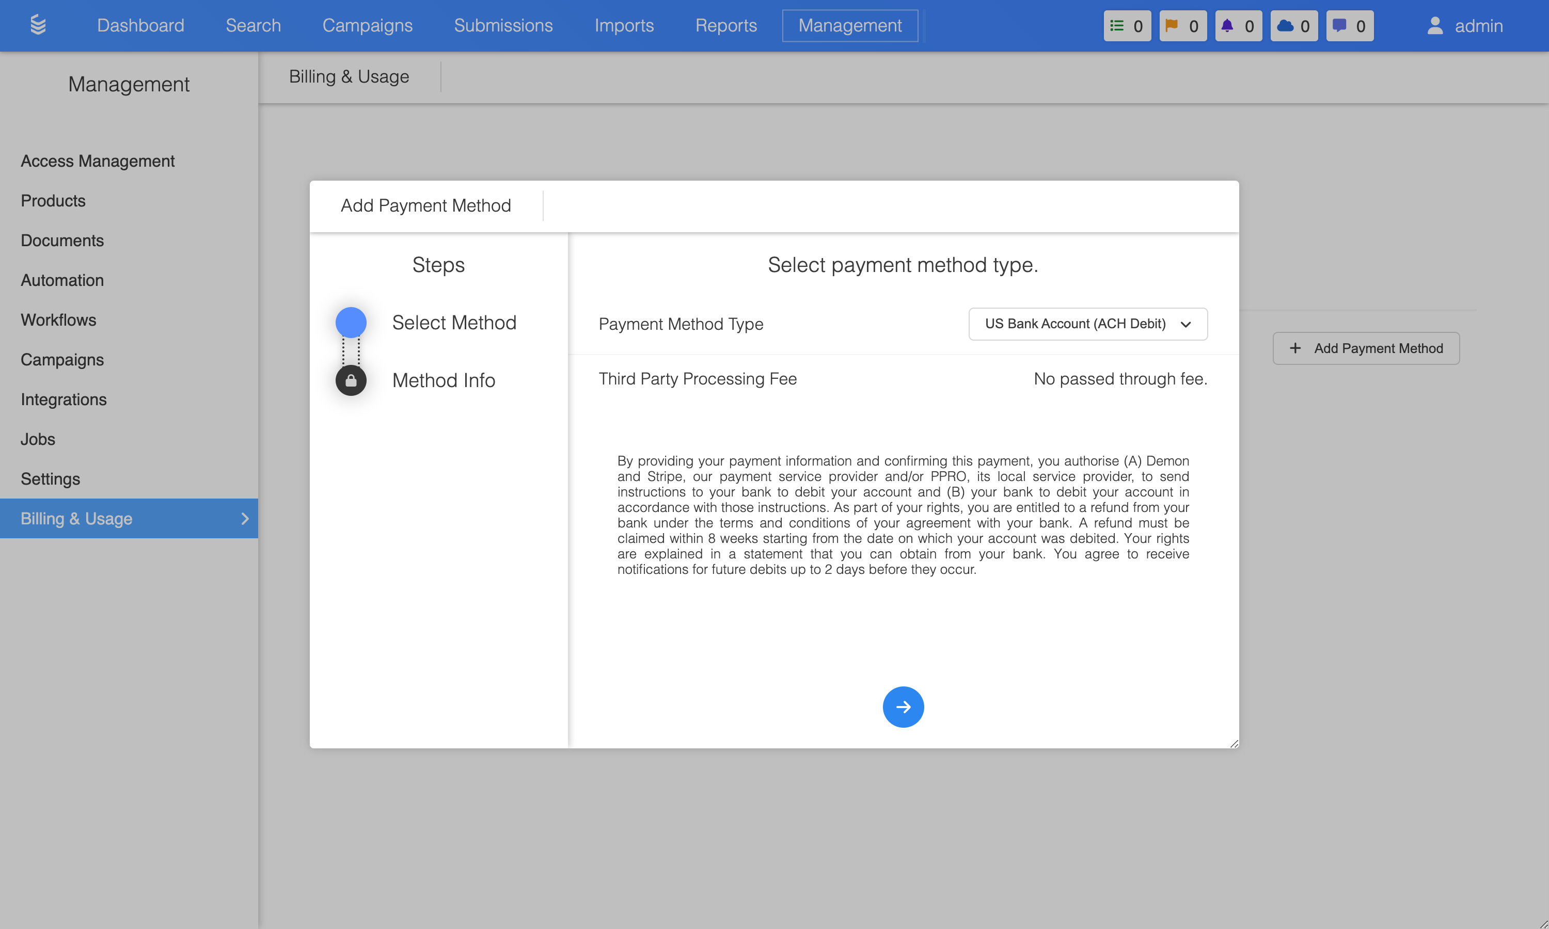Expand Billing & Usage sidebar chevron

[245, 518]
